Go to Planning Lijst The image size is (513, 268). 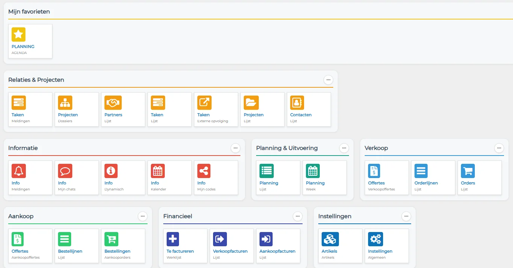[x=278, y=178]
